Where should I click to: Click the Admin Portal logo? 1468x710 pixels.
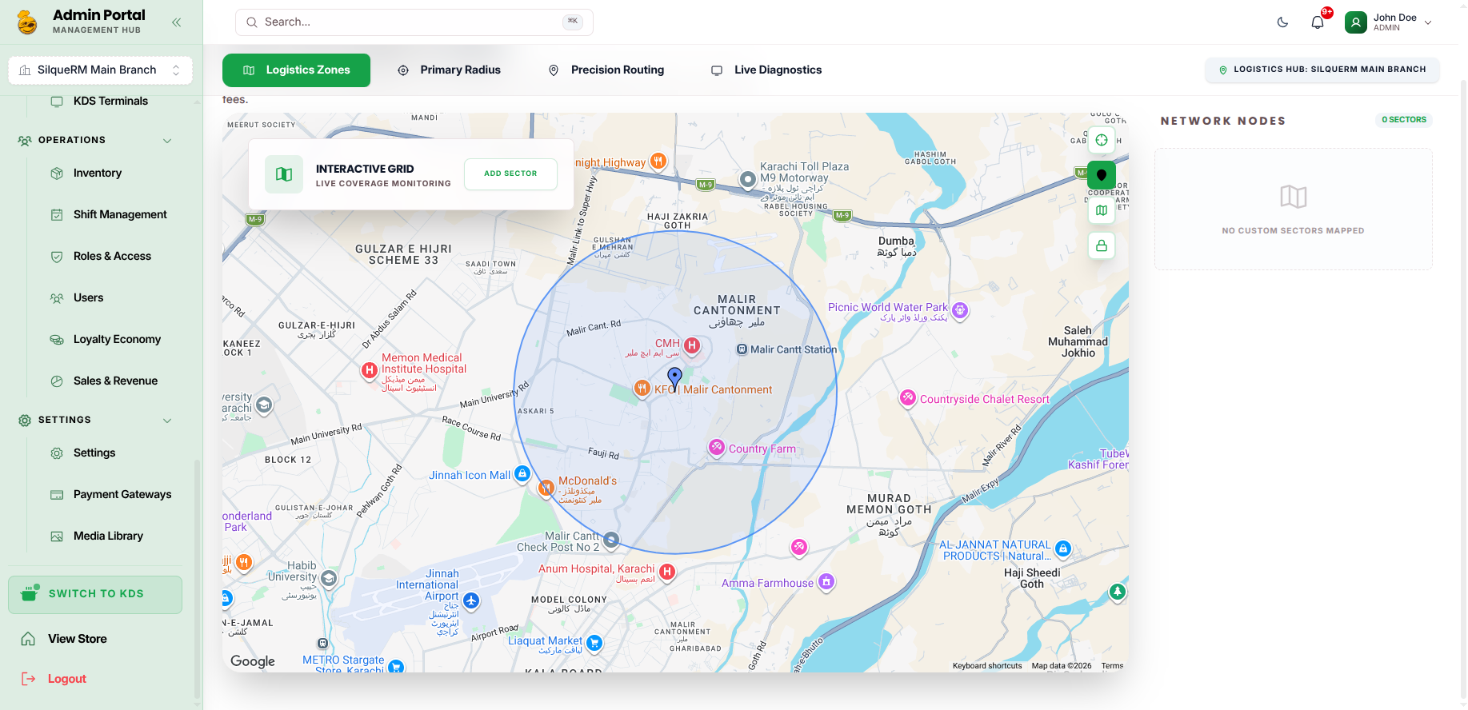pos(27,22)
